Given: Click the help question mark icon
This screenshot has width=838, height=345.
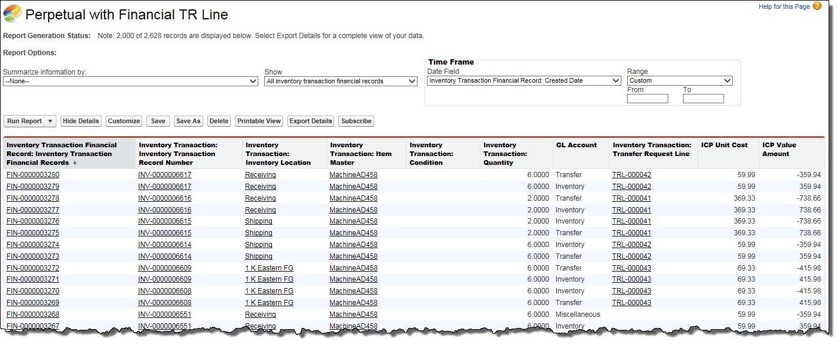Looking at the screenshot, I should tap(817, 6).
